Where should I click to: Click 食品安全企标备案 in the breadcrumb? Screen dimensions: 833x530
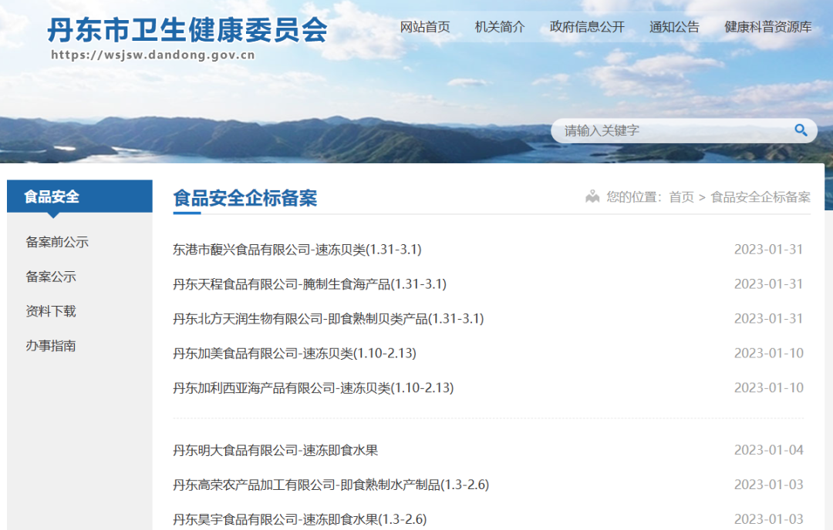click(x=760, y=197)
